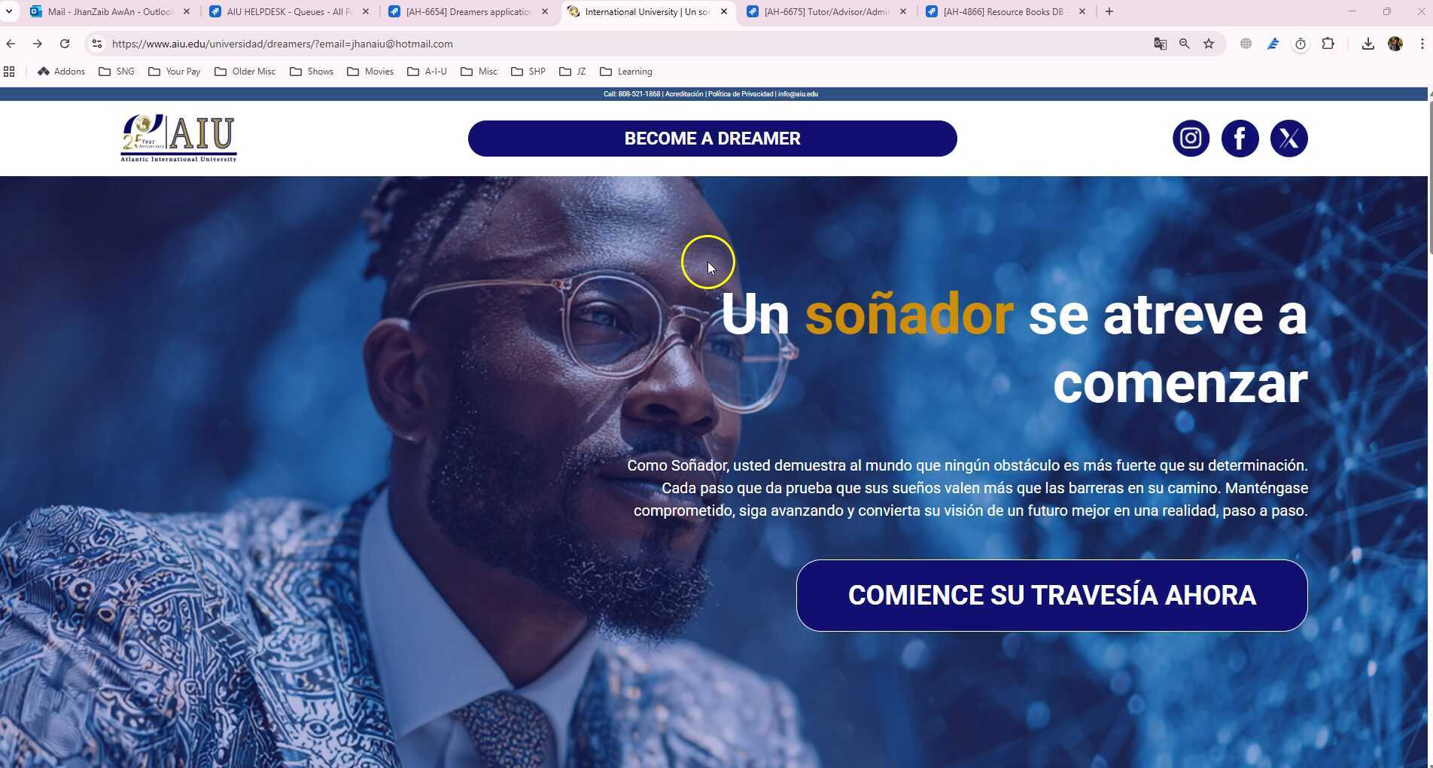
Task: Click the zoom magnifier icon in the address bar
Action: (1184, 44)
